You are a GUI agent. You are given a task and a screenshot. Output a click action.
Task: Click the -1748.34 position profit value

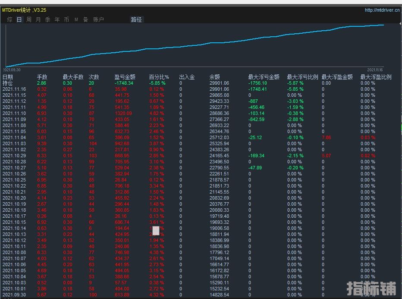[124, 83]
